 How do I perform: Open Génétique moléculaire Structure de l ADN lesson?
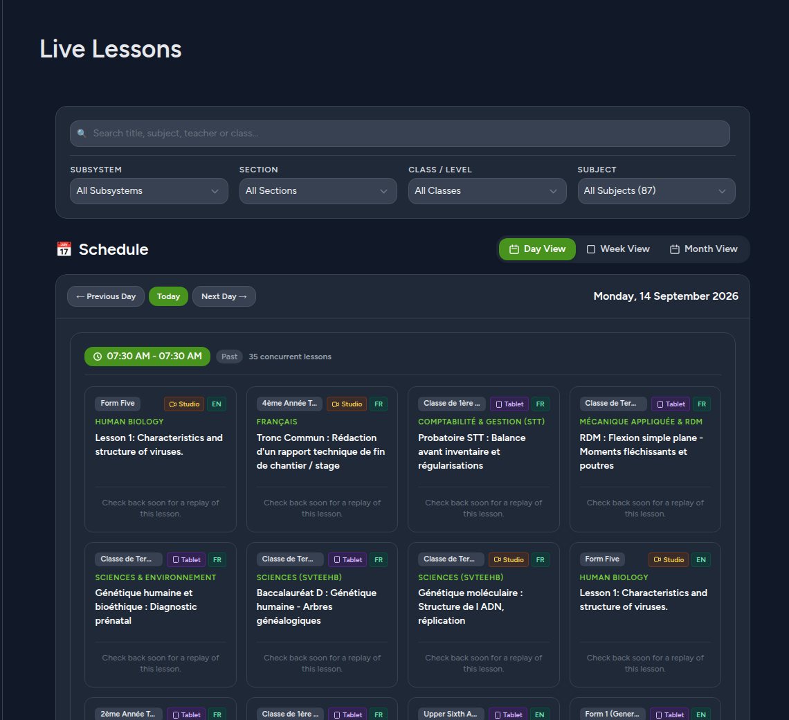pos(471,606)
